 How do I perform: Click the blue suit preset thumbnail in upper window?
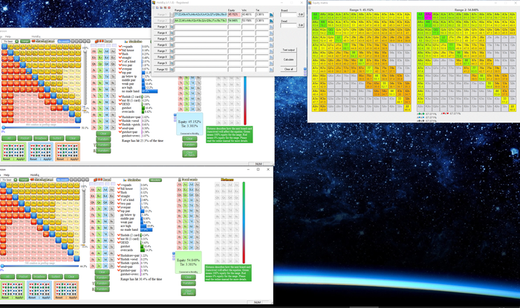pyautogui.click(x=41, y=151)
